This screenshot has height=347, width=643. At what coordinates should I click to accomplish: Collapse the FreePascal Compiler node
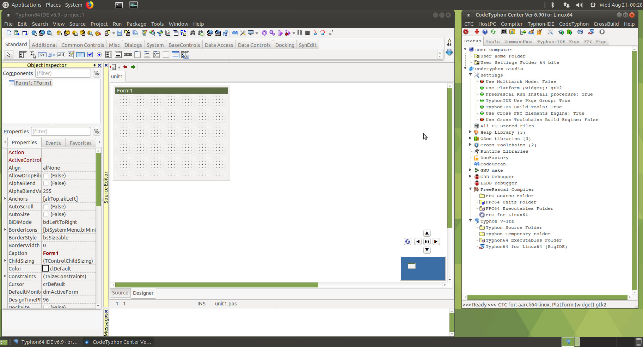tap(471, 189)
